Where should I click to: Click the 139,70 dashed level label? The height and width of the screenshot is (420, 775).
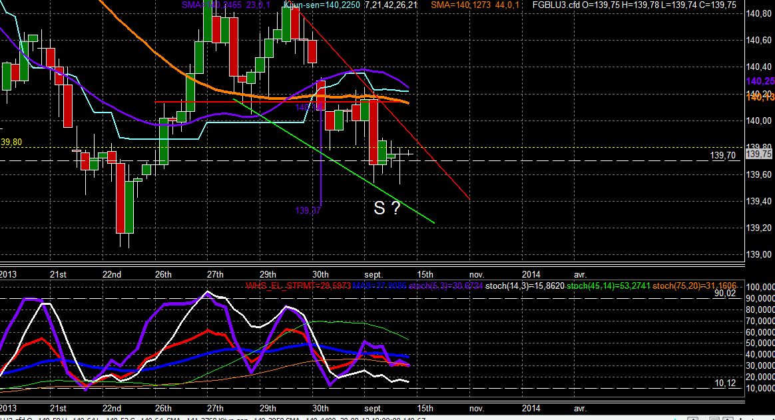pos(722,156)
